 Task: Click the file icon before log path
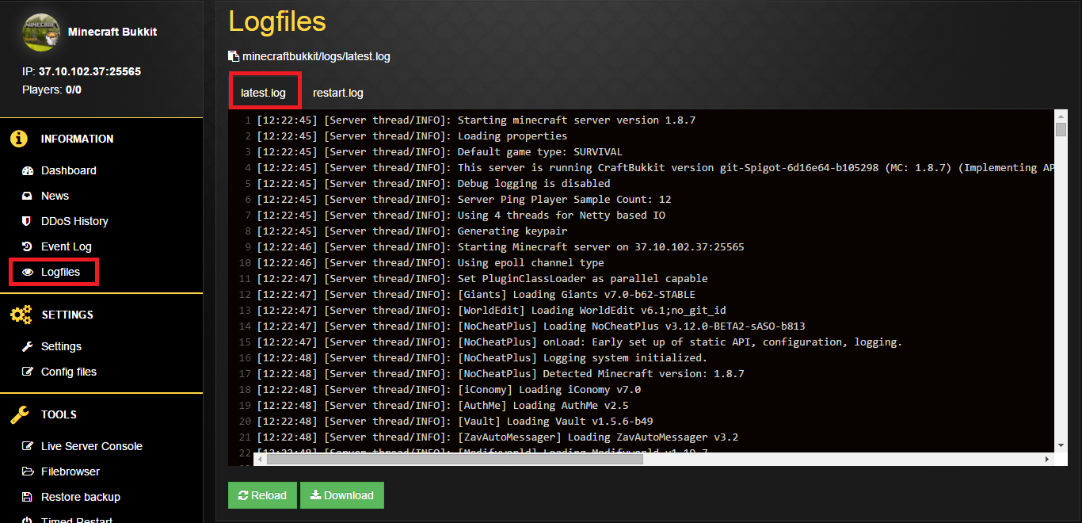233,56
